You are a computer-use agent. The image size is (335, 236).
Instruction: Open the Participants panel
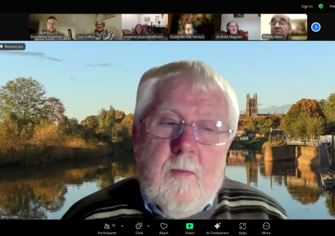click(107, 229)
